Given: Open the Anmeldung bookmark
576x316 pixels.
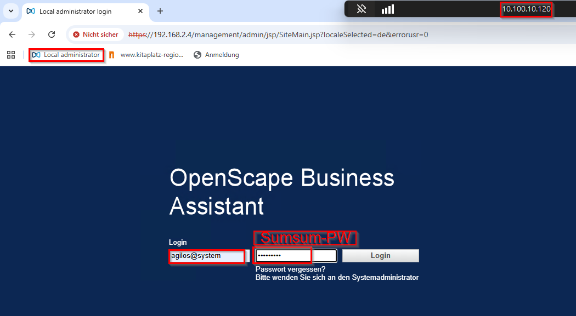Looking at the screenshot, I should point(216,55).
